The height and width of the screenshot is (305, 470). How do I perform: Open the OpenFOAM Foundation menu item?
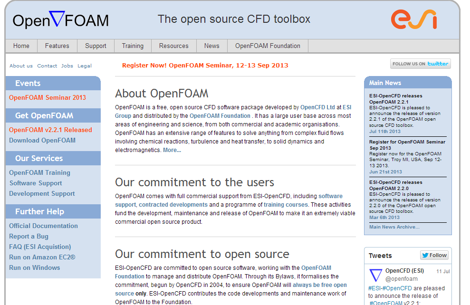[x=268, y=46]
